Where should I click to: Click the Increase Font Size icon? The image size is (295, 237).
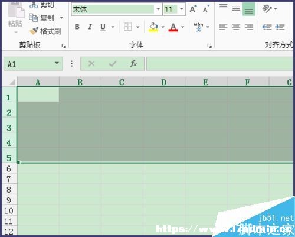point(193,9)
